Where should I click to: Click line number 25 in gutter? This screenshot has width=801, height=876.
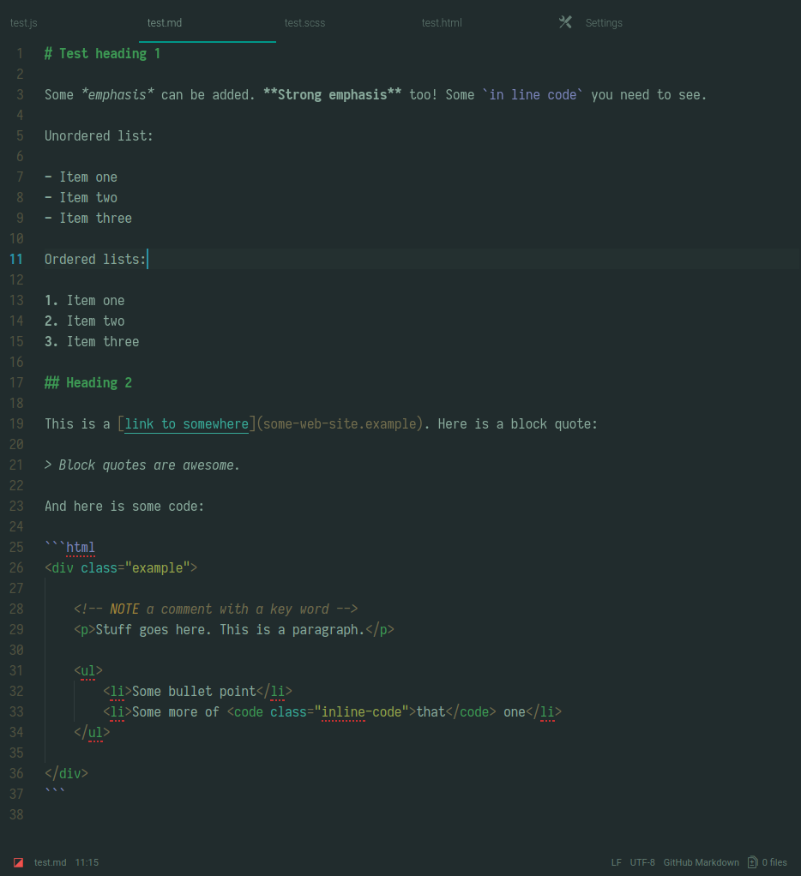[x=16, y=547]
